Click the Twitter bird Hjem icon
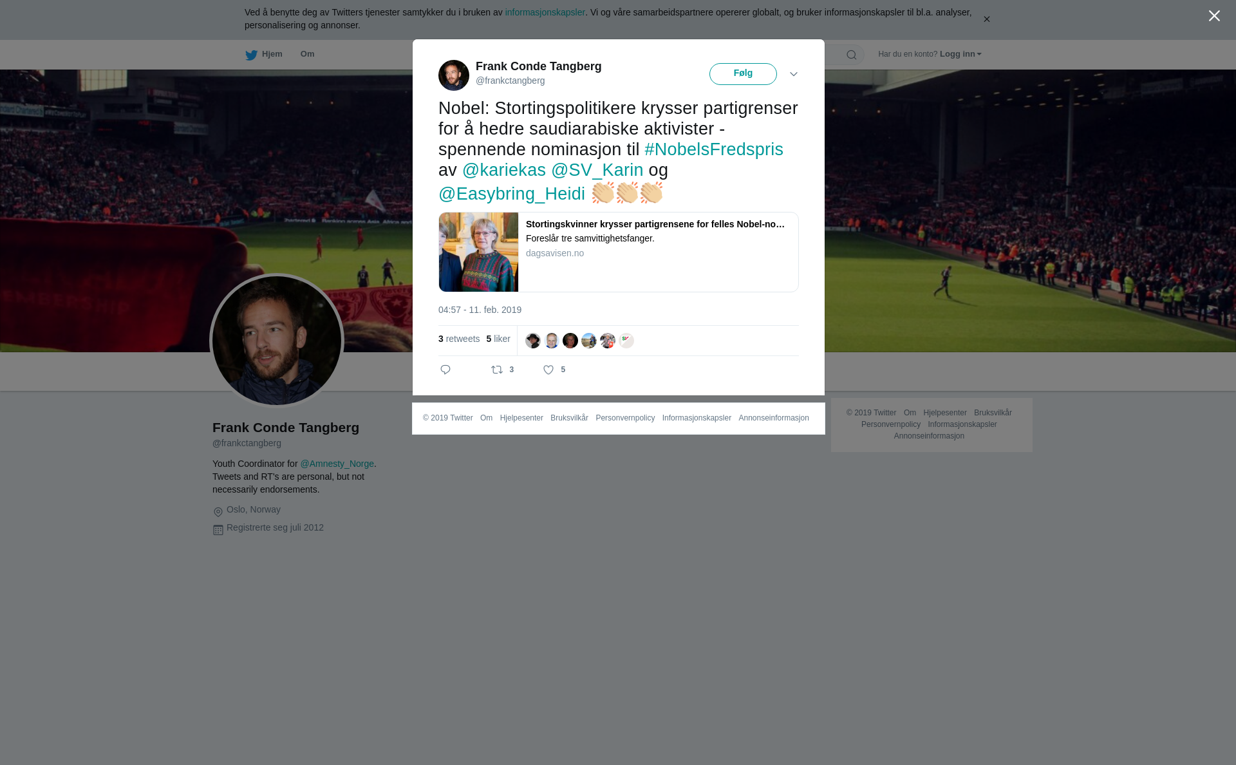Image resolution: width=1236 pixels, height=765 pixels. pyautogui.click(x=251, y=55)
